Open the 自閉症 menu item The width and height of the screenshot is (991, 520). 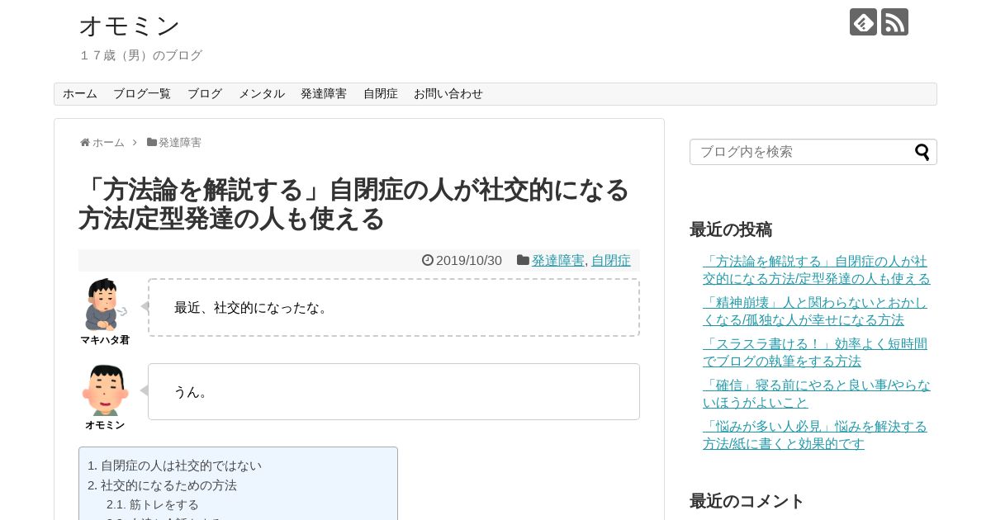pos(381,94)
